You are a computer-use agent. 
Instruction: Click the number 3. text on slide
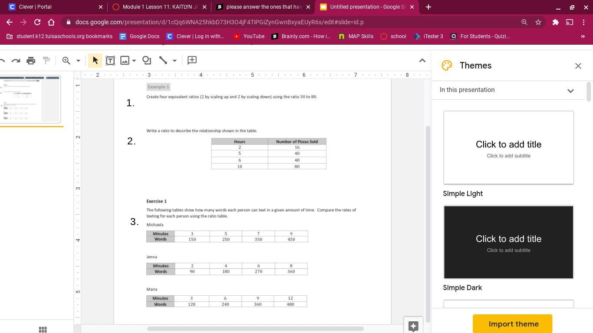tap(135, 222)
